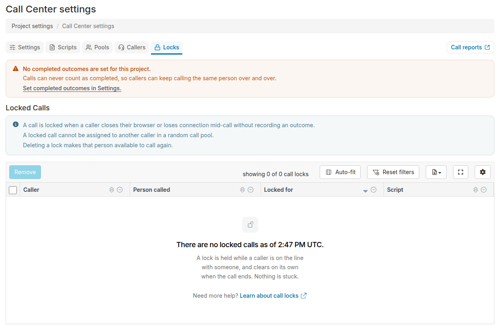Click the unlocked padlock icon in empty state
The width and height of the screenshot is (500, 325).
[250, 225]
